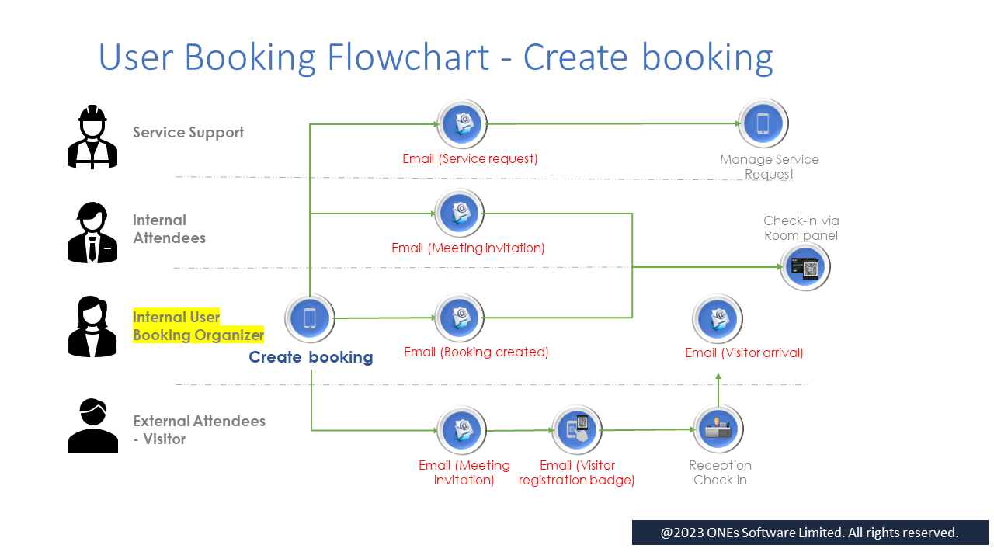Select the Internal Attendees person figure
Image resolution: width=994 pixels, height=559 pixels.
(92, 233)
